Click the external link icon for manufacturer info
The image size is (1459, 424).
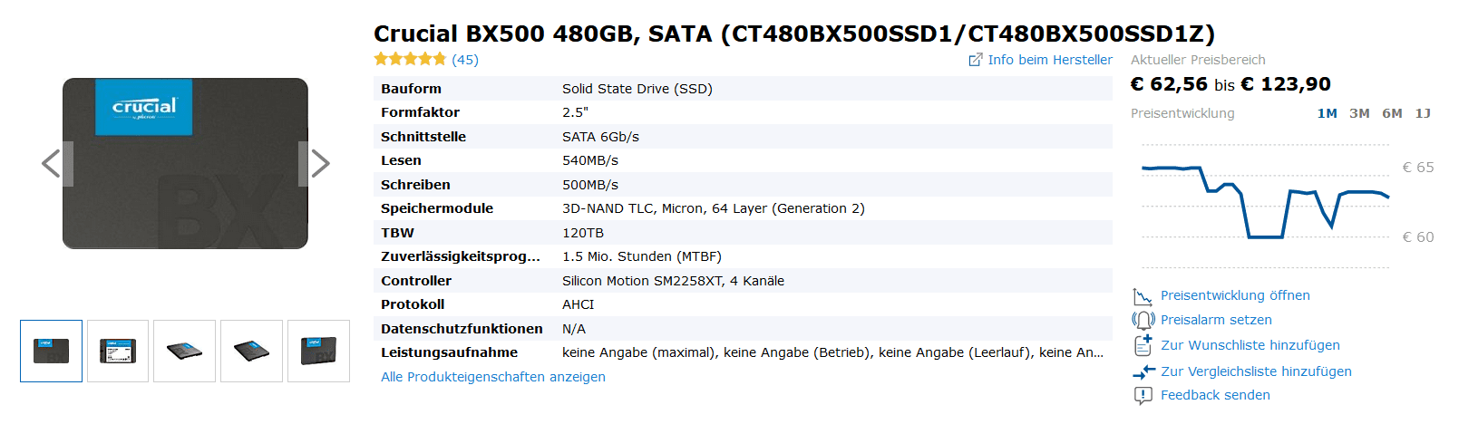(976, 60)
